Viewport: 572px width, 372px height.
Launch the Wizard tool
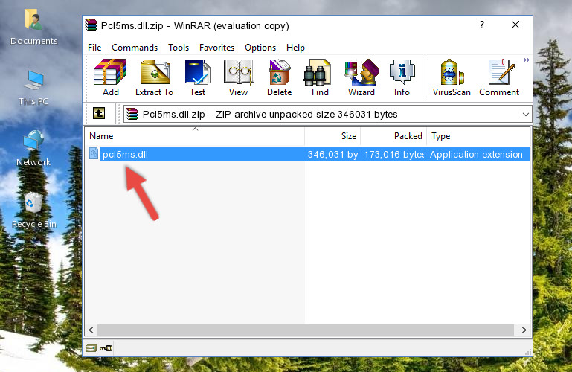coord(361,77)
